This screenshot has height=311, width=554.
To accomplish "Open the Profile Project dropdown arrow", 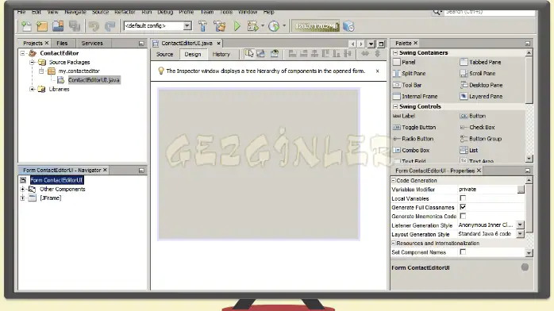I will (283, 25).
